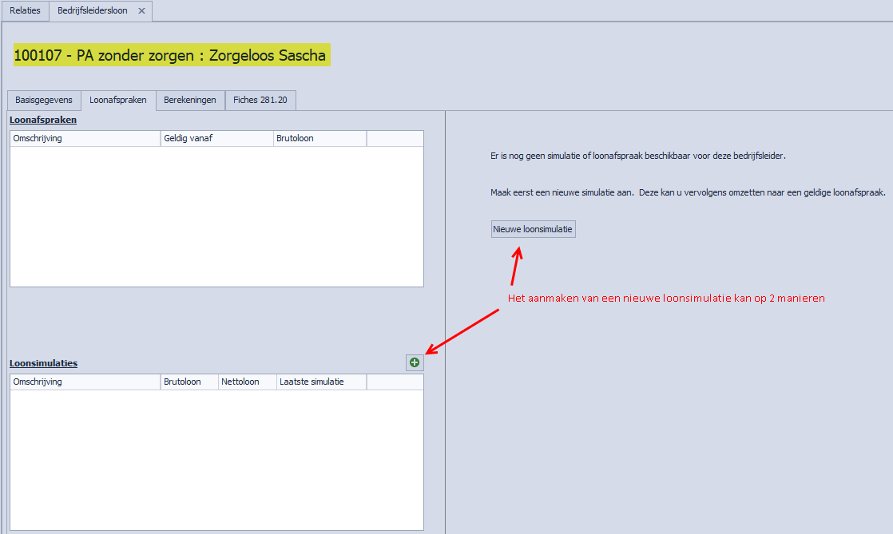Go to the Berekeningen tab
The height and width of the screenshot is (534, 893).
190,101
